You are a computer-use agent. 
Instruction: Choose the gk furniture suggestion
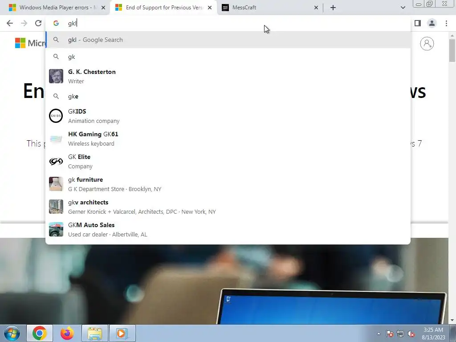pyautogui.click(x=228, y=184)
